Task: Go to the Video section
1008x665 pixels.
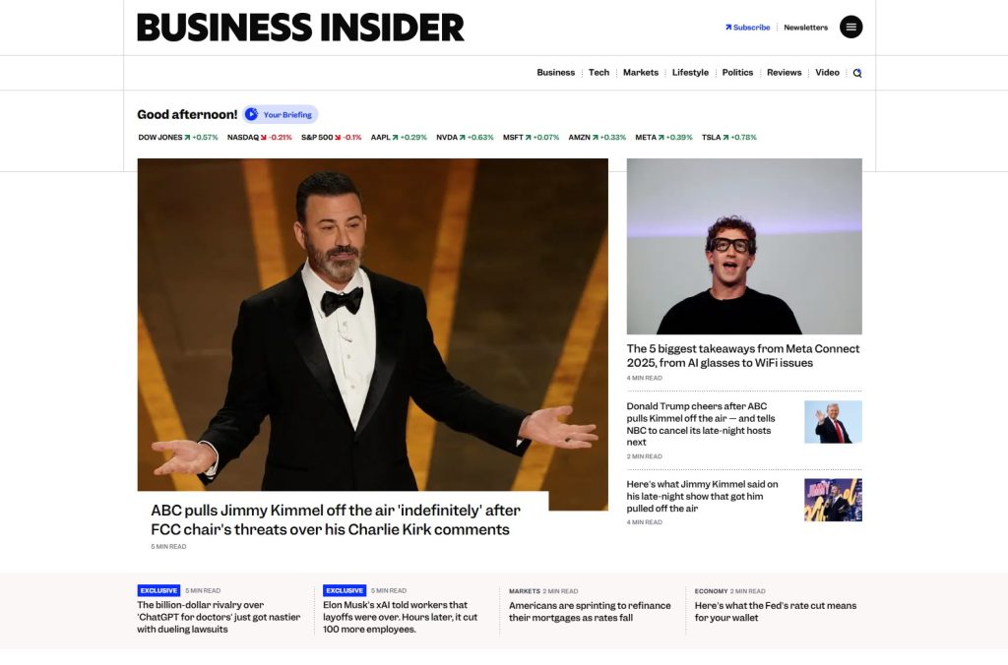Action: [x=827, y=73]
